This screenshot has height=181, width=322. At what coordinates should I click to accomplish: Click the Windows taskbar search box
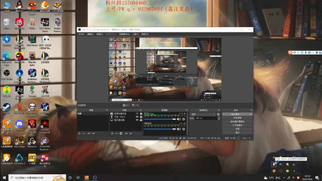[x=37, y=178]
